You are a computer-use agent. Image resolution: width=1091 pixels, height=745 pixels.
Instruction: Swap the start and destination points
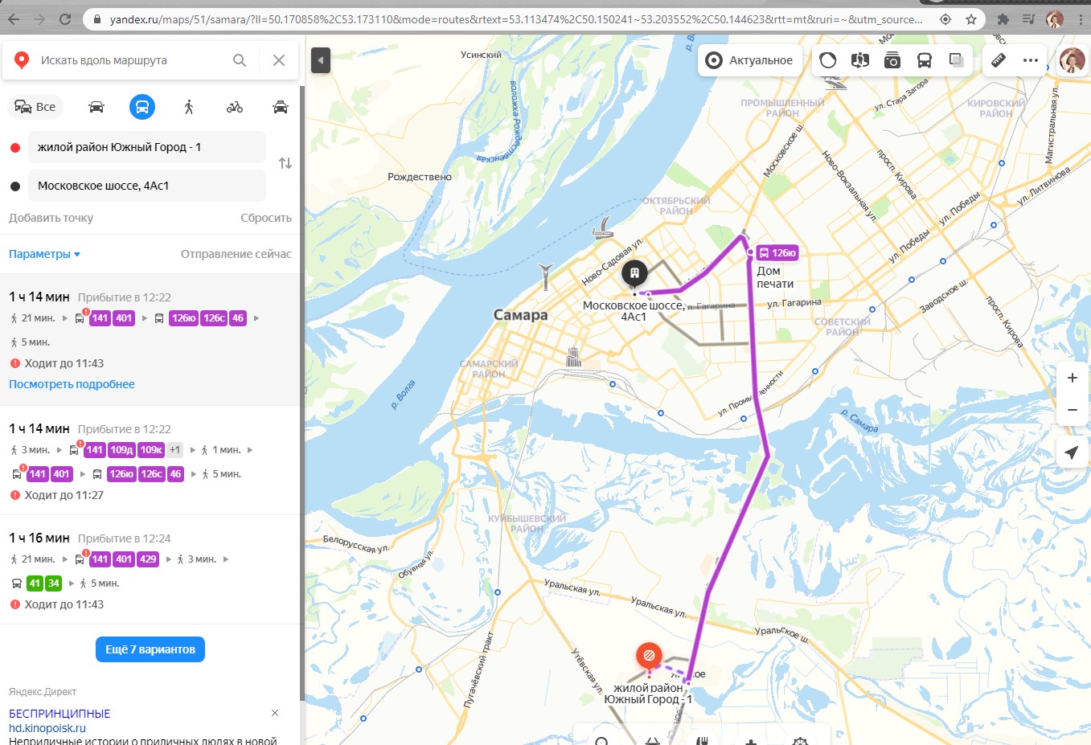pyautogui.click(x=285, y=164)
